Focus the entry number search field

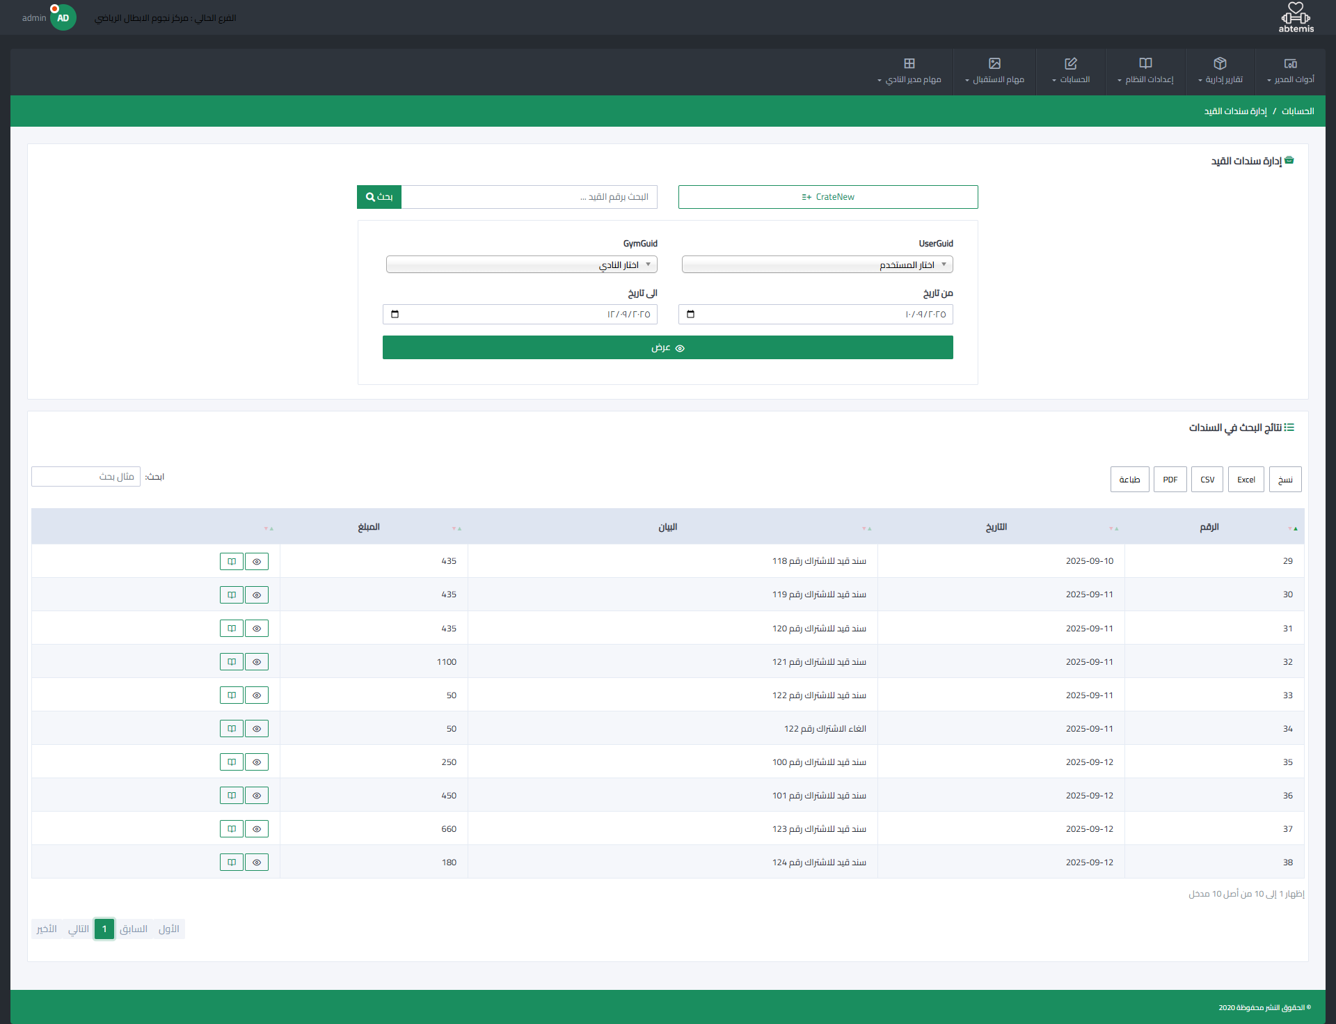[x=529, y=197]
